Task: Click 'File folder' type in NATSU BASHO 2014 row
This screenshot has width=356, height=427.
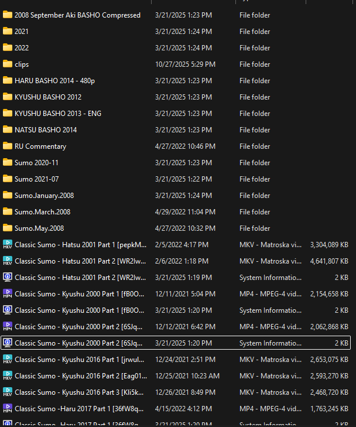Action: pos(255,130)
